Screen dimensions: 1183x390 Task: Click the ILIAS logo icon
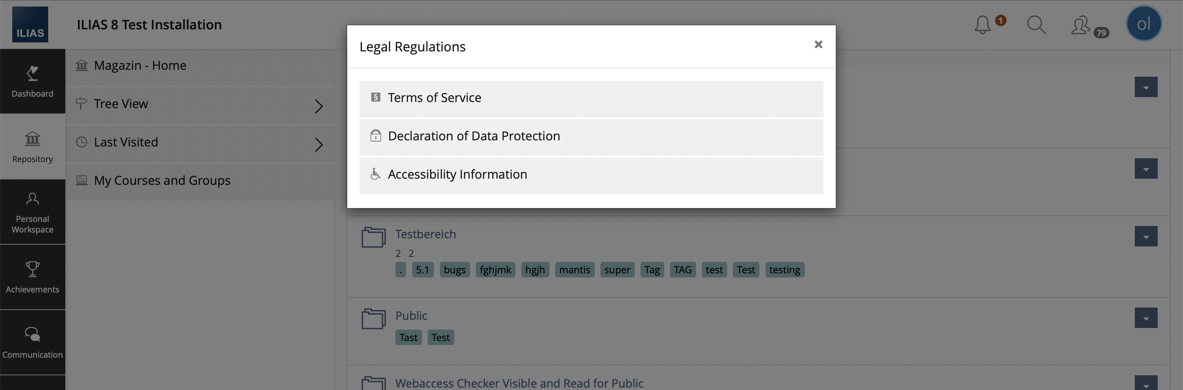[30, 24]
